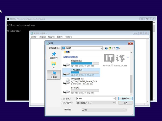Expand the 文件类型 file type dropdown
Image resolution: width=162 pixels, height=121 pixels.
tap(114, 103)
